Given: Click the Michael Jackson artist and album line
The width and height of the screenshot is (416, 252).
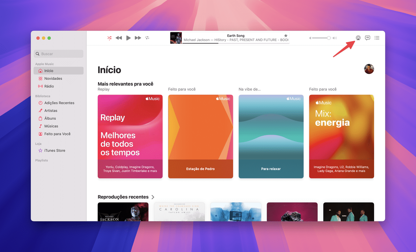Looking at the screenshot, I should [x=236, y=40].
